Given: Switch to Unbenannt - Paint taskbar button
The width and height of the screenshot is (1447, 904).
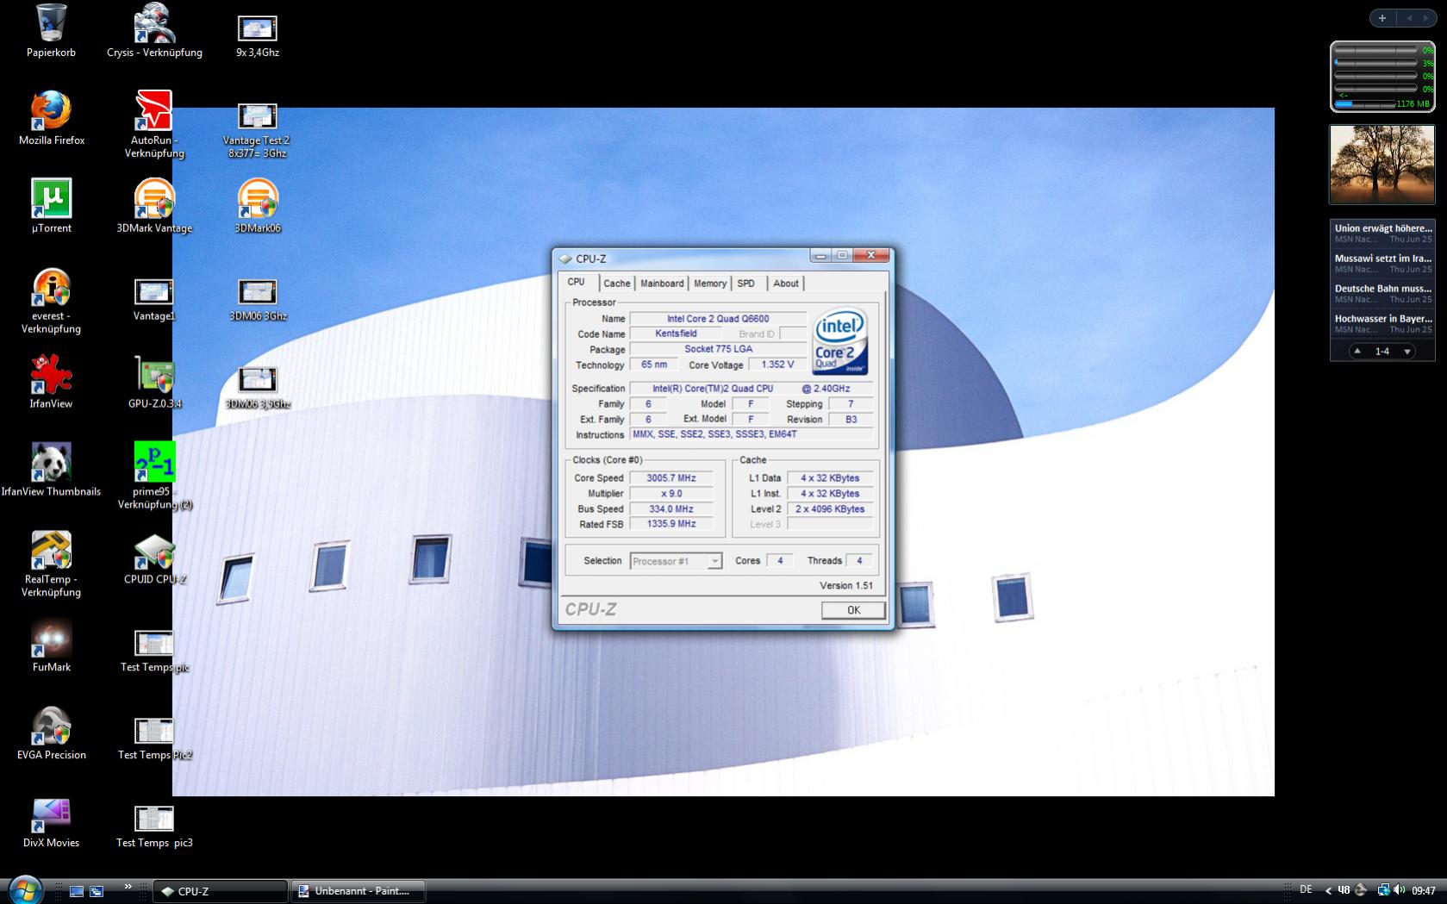Looking at the screenshot, I should click(359, 891).
